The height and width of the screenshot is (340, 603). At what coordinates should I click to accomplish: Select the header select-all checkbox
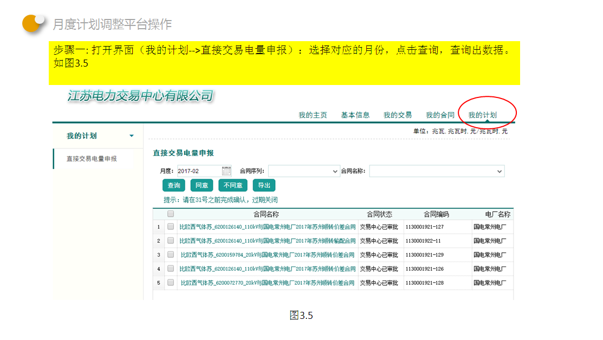pyautogui.click(x=171, y=214)
